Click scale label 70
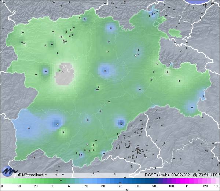Screen dimensions: 220x191 (x=120, y=186)
